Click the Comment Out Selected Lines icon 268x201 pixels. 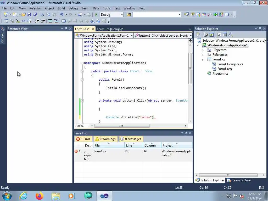pyautogui.click(x=50, y=21)
